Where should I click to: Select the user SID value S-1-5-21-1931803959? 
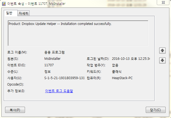(64, 78)
